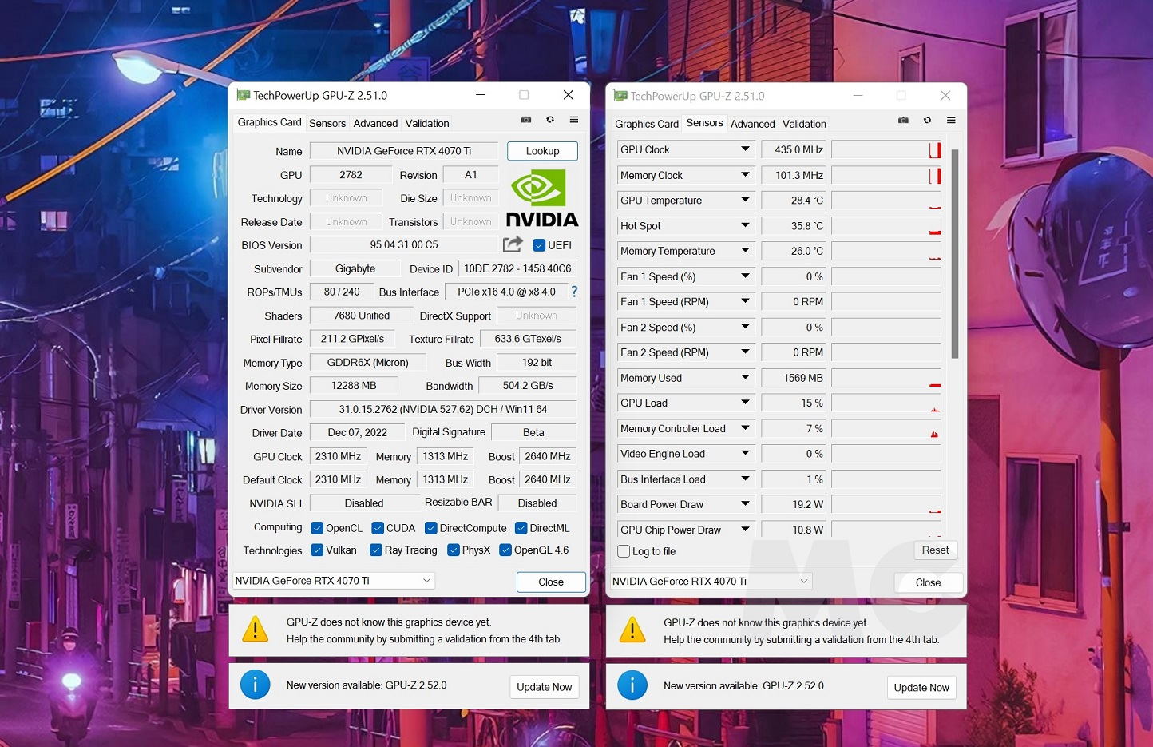The image size is (1153, 747).
Task: Click the Lookup button
Action: [542, 151]
